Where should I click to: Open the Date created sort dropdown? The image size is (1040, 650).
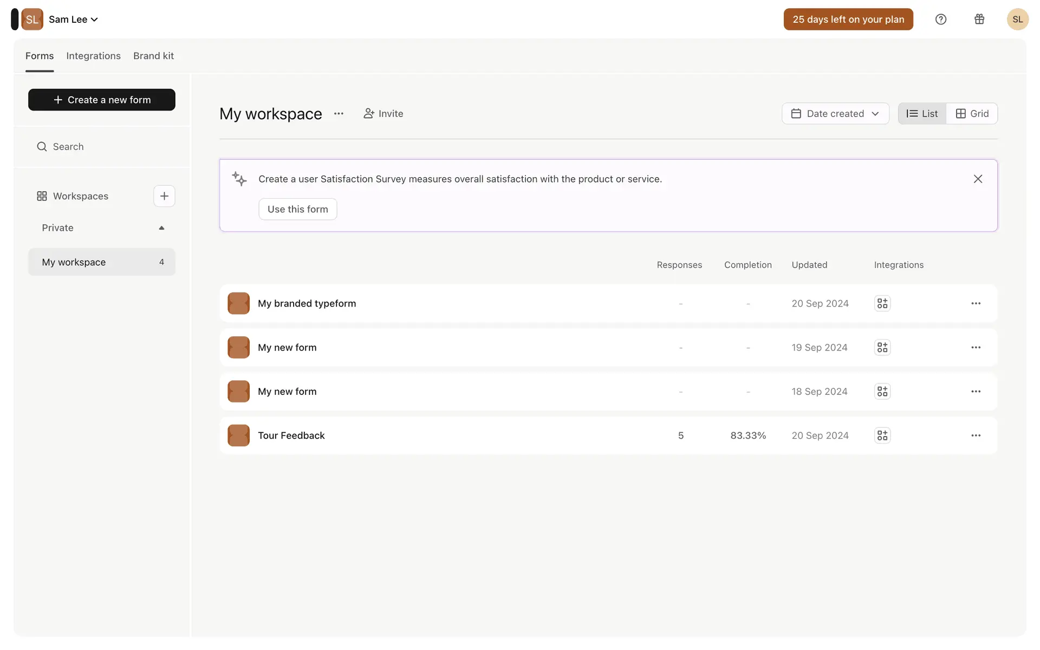point(835,114)
